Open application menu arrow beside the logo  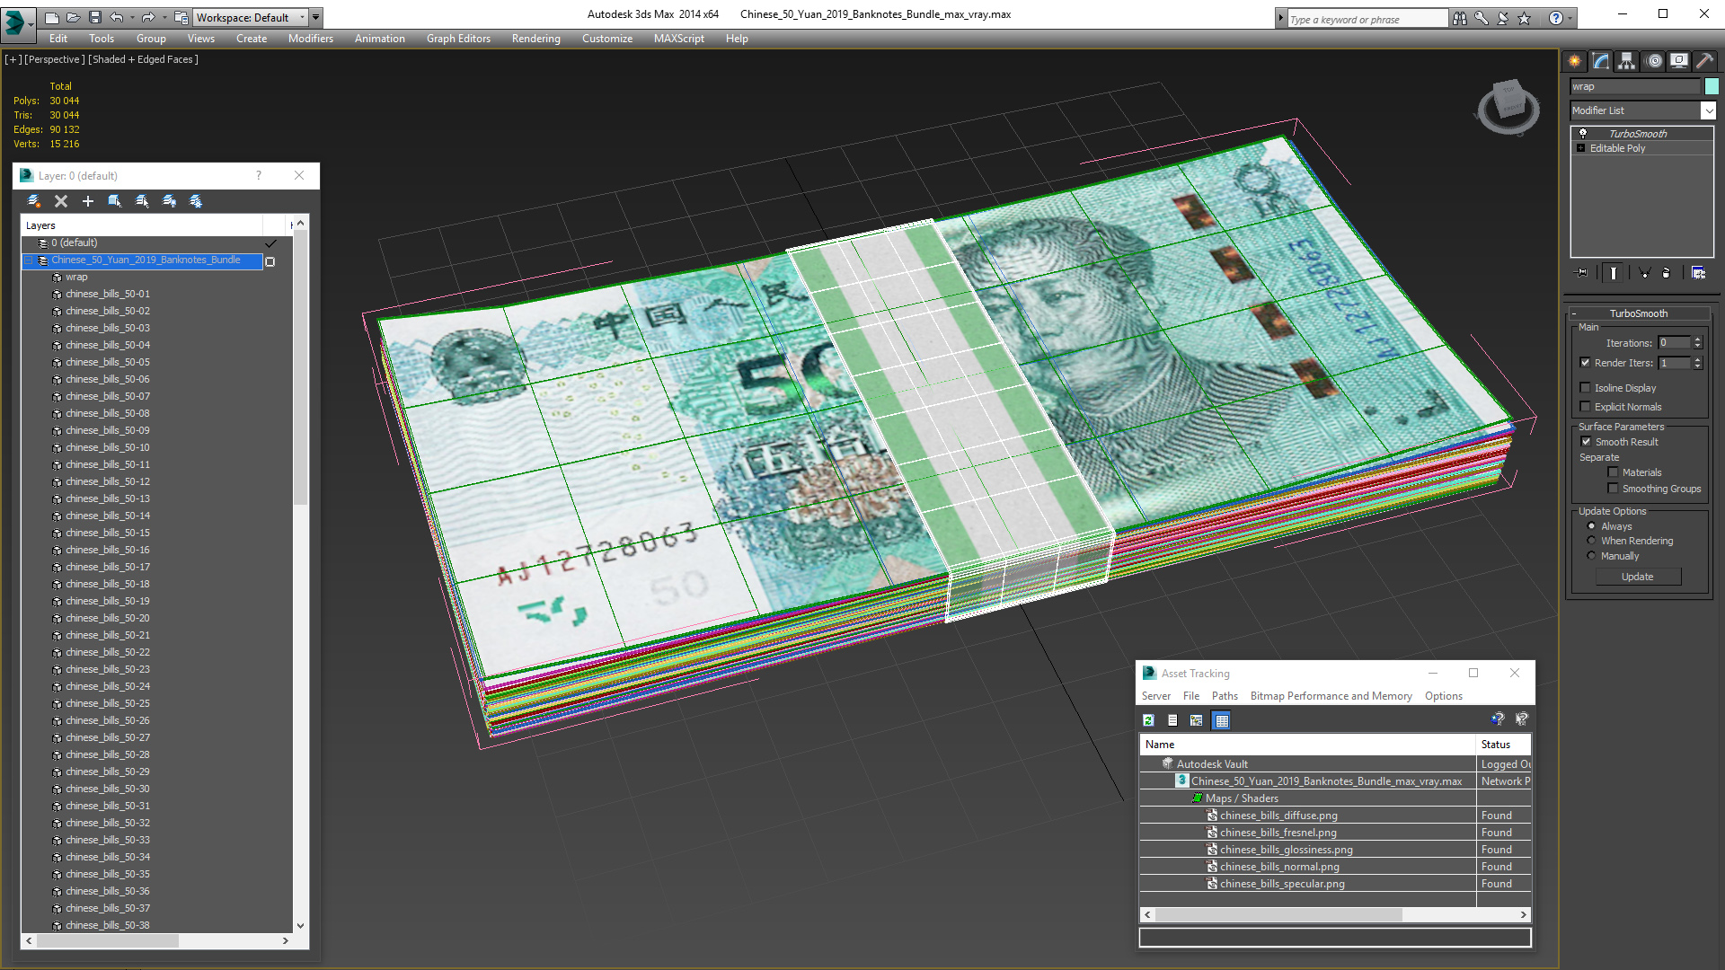point(31,24)
